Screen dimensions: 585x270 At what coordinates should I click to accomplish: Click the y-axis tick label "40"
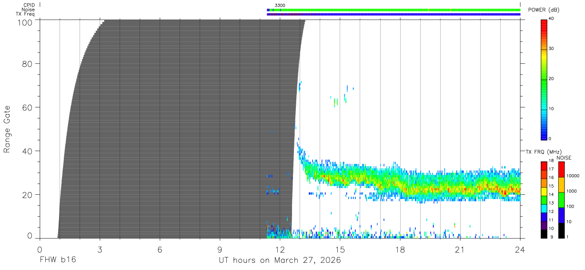point(27,151)
